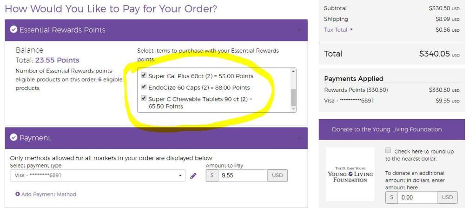Viewport: 476px width, 208px height.
Task: Click the pencil edit payment icon
Action: 194,176
